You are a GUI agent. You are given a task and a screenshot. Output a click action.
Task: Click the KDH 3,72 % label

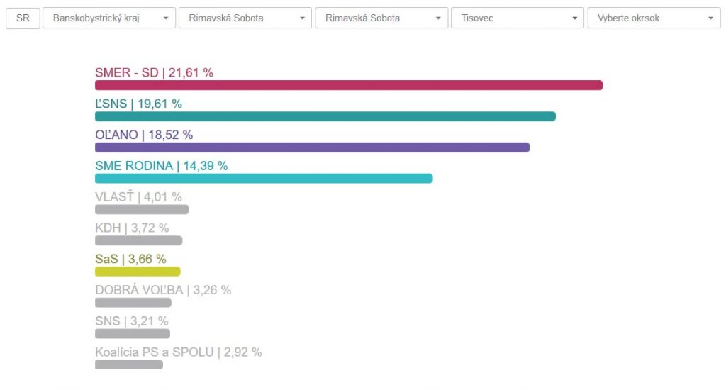pos(132,228)
